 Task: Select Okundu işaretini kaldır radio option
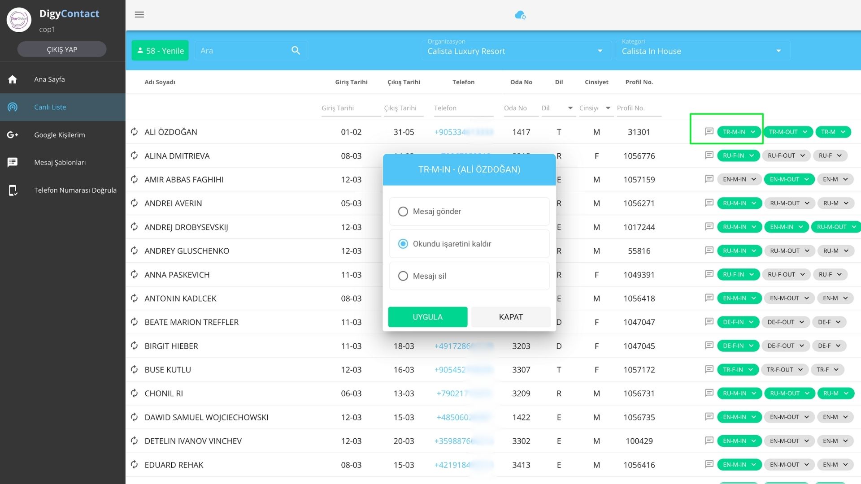point(403,244)
